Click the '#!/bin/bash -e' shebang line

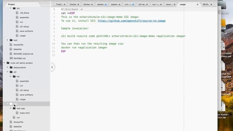coord(72,9)
